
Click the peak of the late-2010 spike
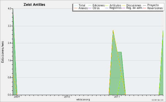[113, 30]
